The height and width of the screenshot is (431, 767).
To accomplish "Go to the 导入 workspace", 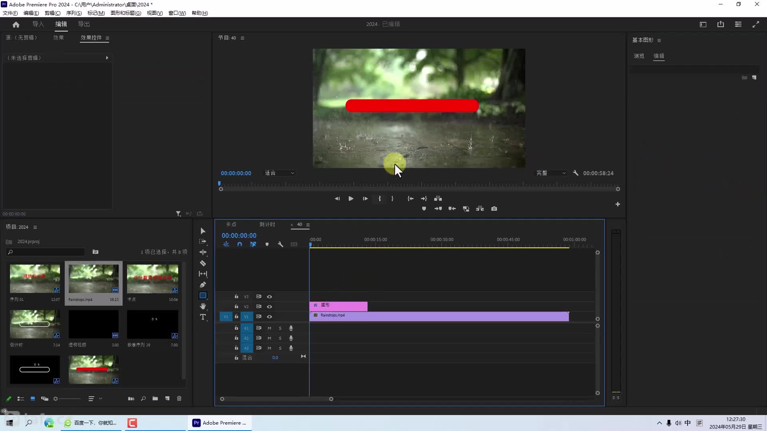I will click(38, 24).
